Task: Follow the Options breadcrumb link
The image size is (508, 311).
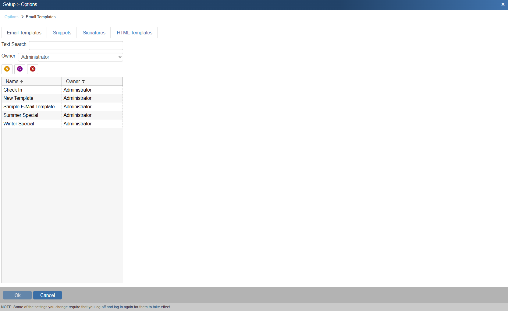Action: point(12,17)
